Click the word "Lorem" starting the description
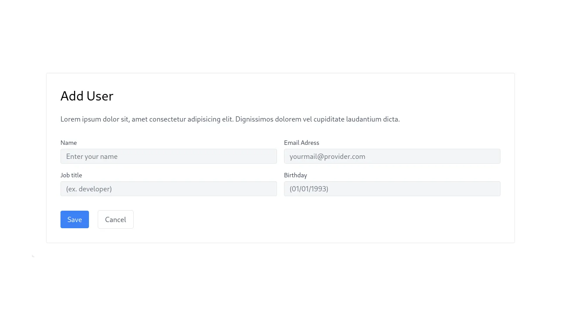561x316 pixels. tap(70, 119)
